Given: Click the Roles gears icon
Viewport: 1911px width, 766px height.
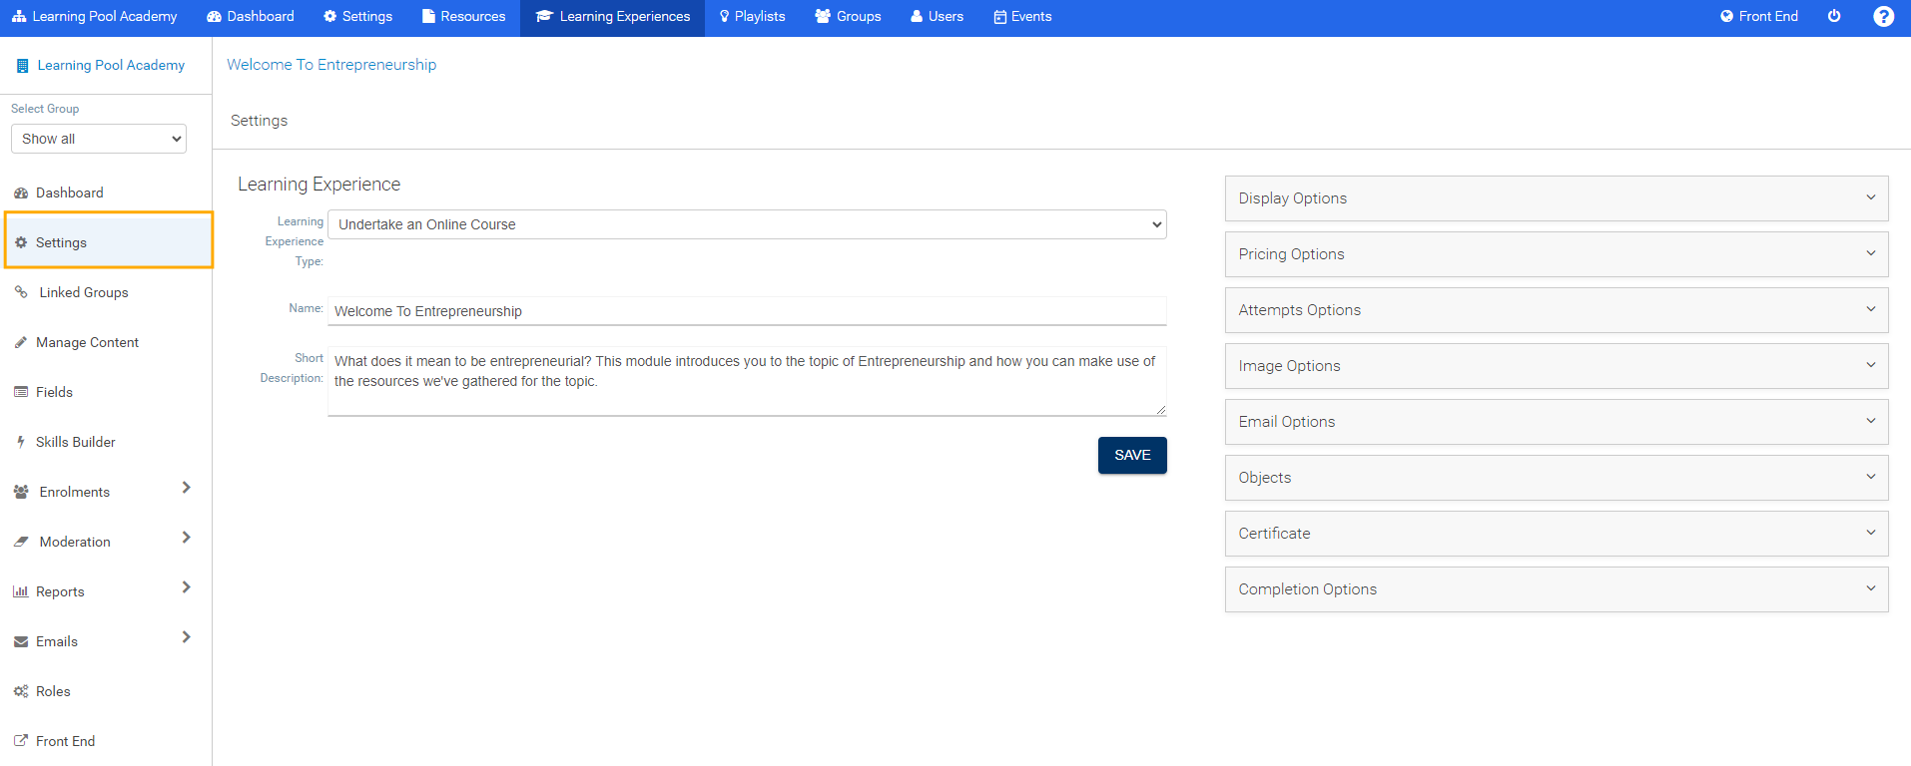Looking at the screenshot, I should (x=21, y=691).
